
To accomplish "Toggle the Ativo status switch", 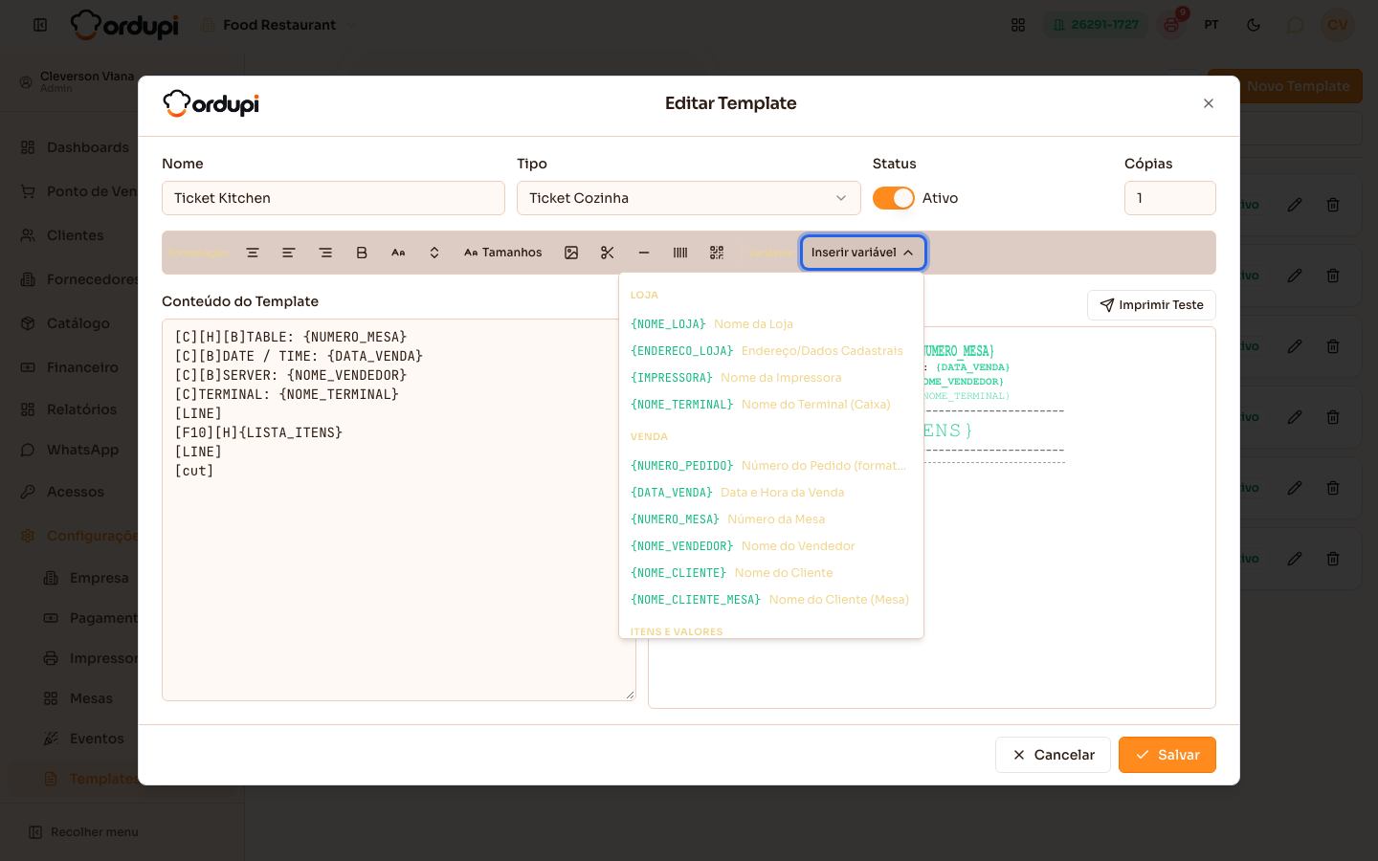I will (x=894, y=198).
